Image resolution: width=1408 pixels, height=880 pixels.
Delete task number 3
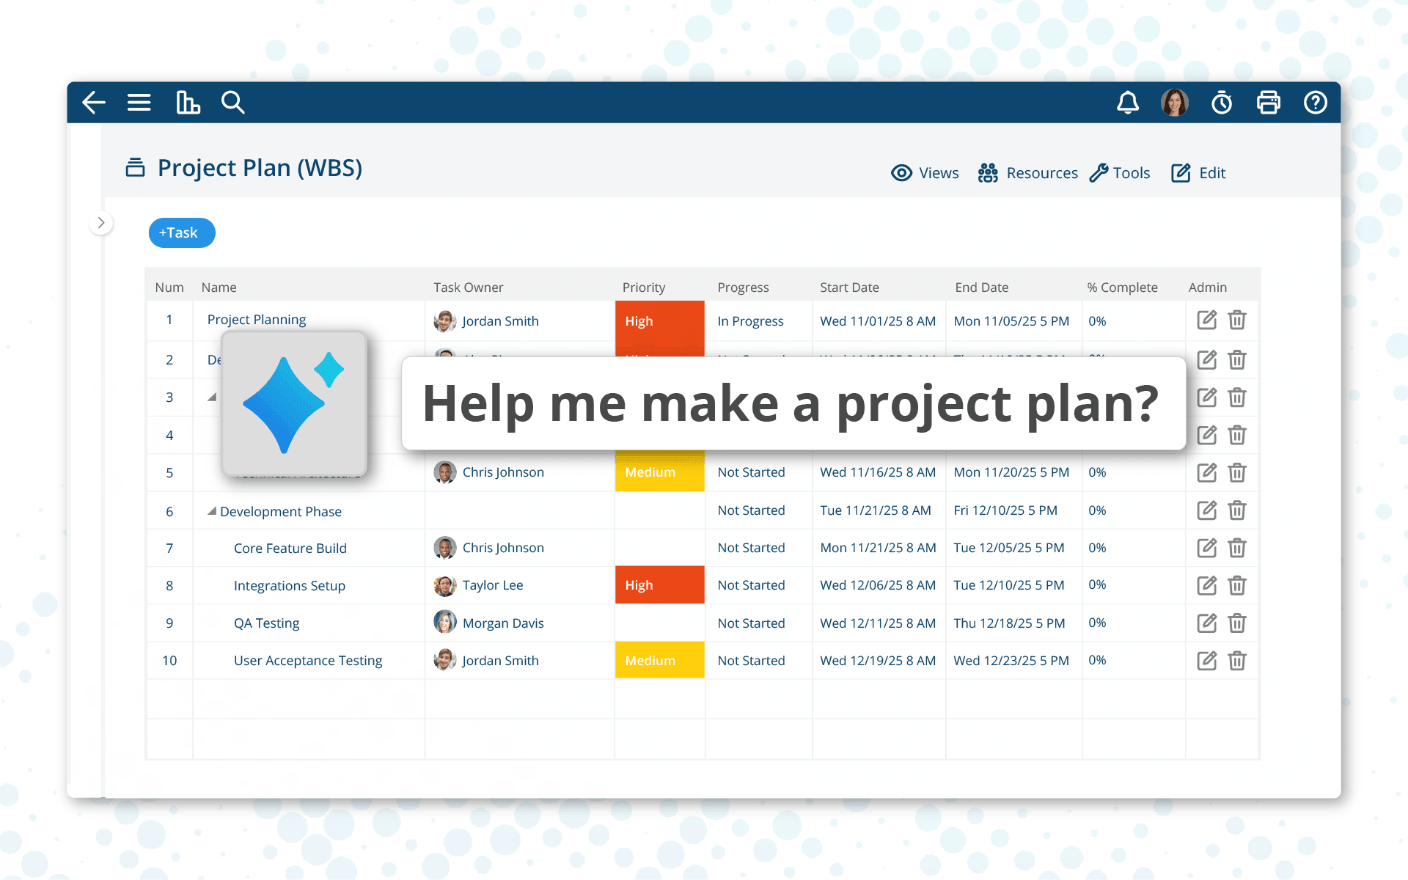pos(1237,397)
